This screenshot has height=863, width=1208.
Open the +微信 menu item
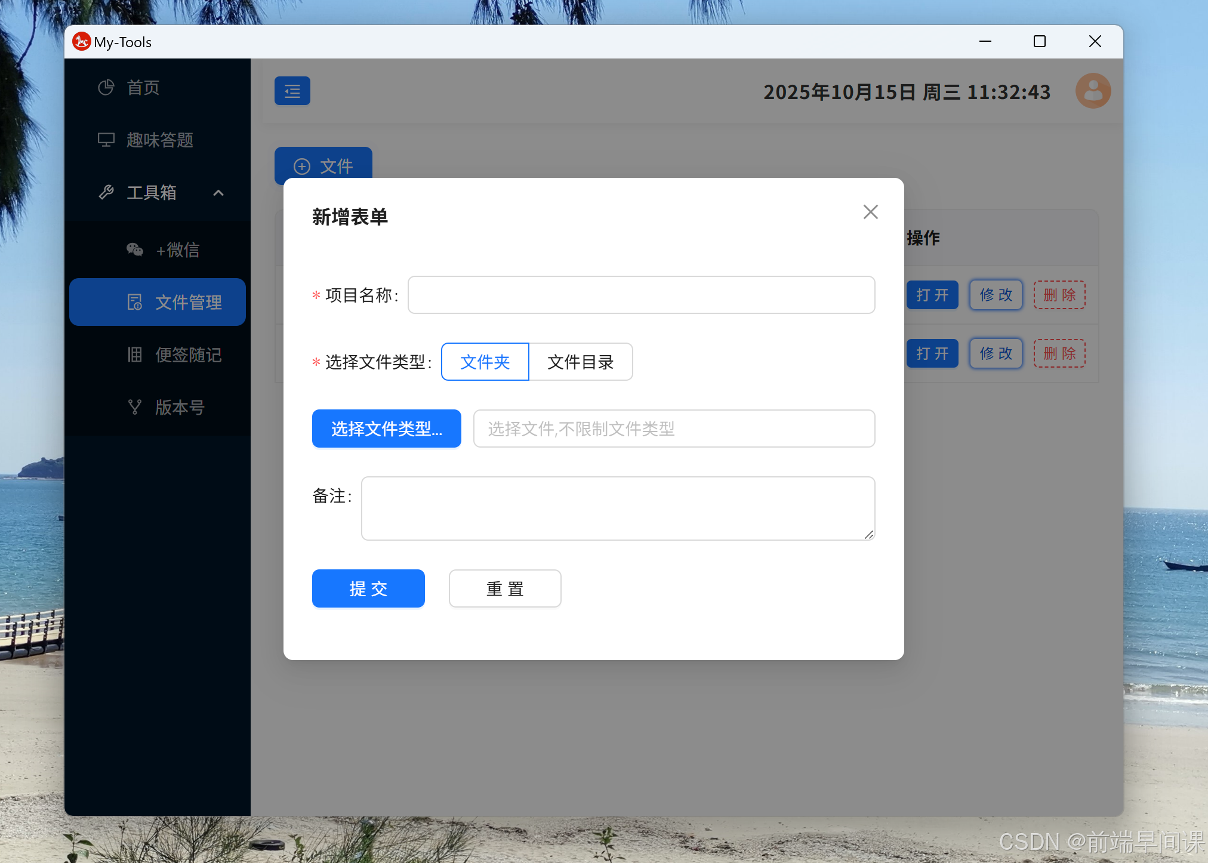[158, 249]
